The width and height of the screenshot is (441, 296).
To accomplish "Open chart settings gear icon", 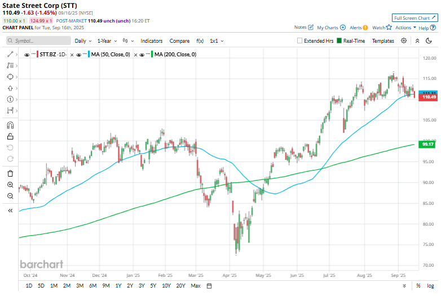I will coord(404,41).
